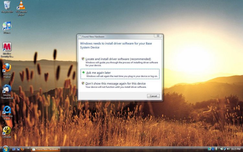The height and width of the screenshot is (152, 243).
Task: Select the Mozilla Thunderbird desktop shortcut
Action: click(7, 92)
